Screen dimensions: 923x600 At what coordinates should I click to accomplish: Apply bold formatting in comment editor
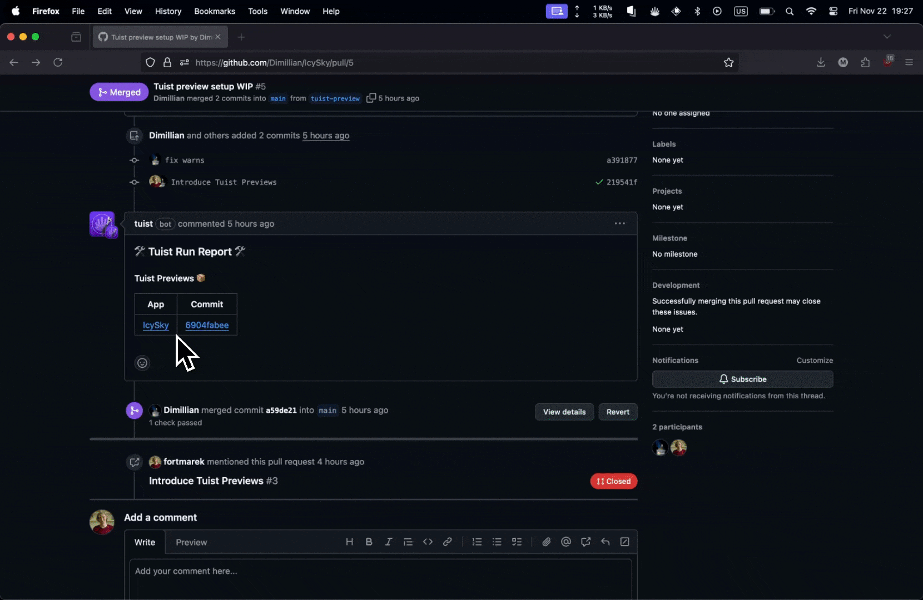(x=369, y=542)
